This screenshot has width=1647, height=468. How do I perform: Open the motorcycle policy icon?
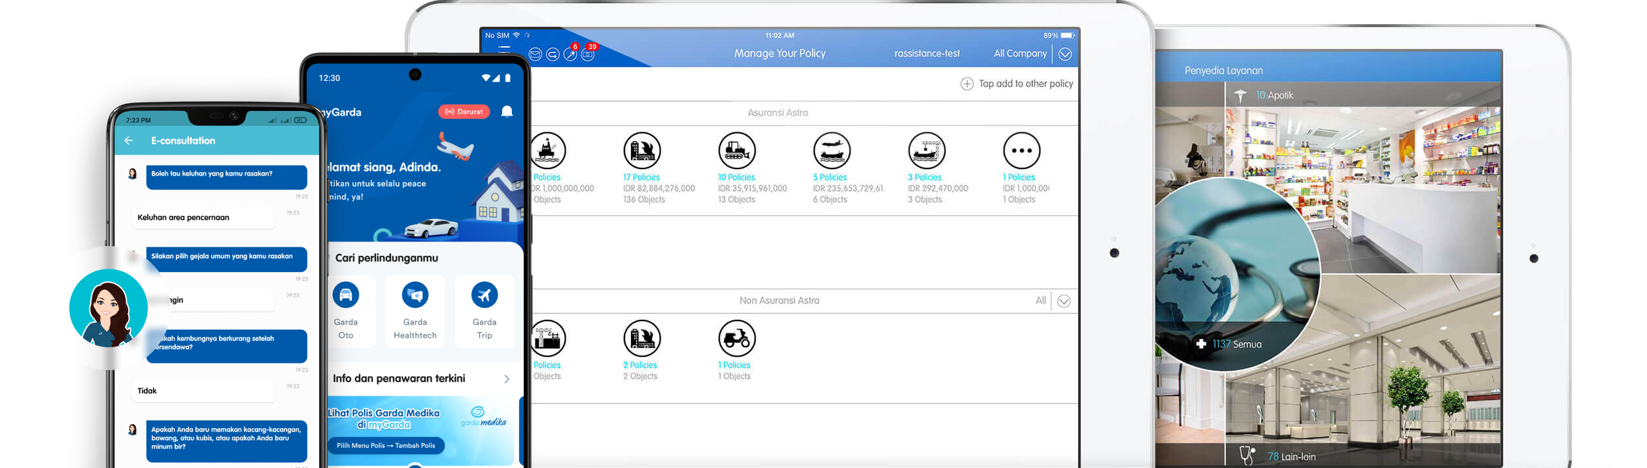point(737,338)
